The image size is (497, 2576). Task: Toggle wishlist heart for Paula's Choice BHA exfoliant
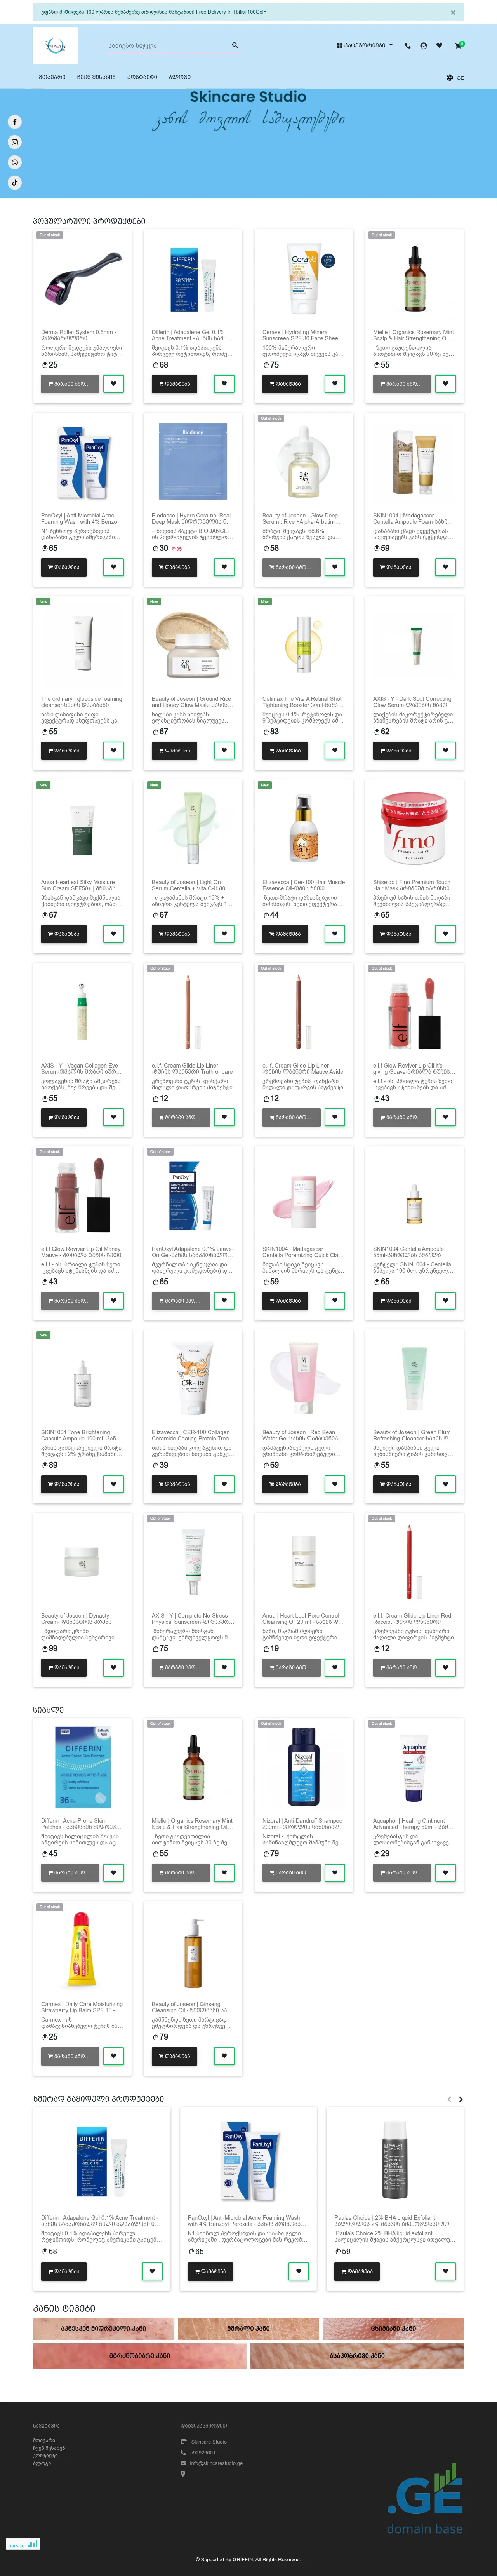[445, 2271]
